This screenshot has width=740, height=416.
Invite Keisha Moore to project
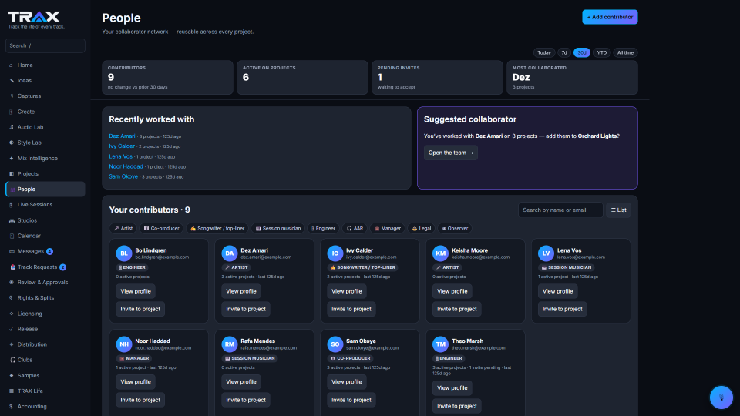click(457, 309)
